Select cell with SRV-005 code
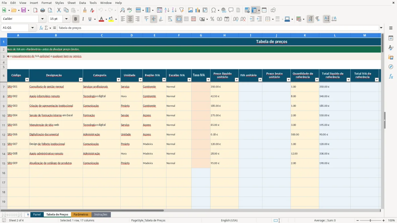This screenshot has width=397, height=223. pos(18,125)
